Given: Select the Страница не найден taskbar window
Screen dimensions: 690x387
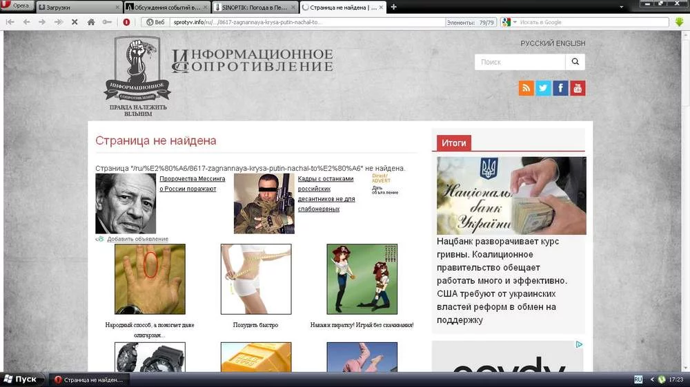Looking at the screenshot, I should [x=89, y=380].
